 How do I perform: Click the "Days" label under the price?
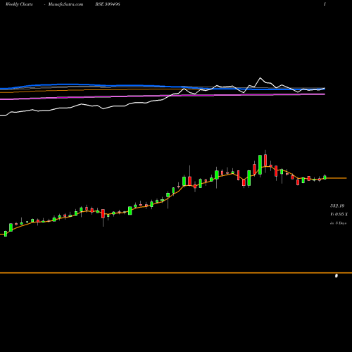[x=343, y=223]
